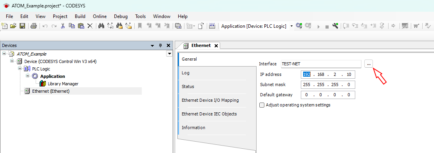Save the project using the floppy icon

click(x=22, y=26)
